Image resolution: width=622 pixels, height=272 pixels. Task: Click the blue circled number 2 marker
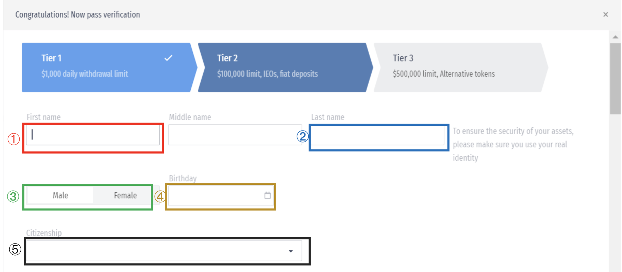(x=302, y=136)
